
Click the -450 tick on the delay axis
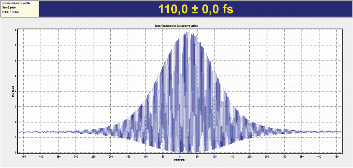[23, 156]
